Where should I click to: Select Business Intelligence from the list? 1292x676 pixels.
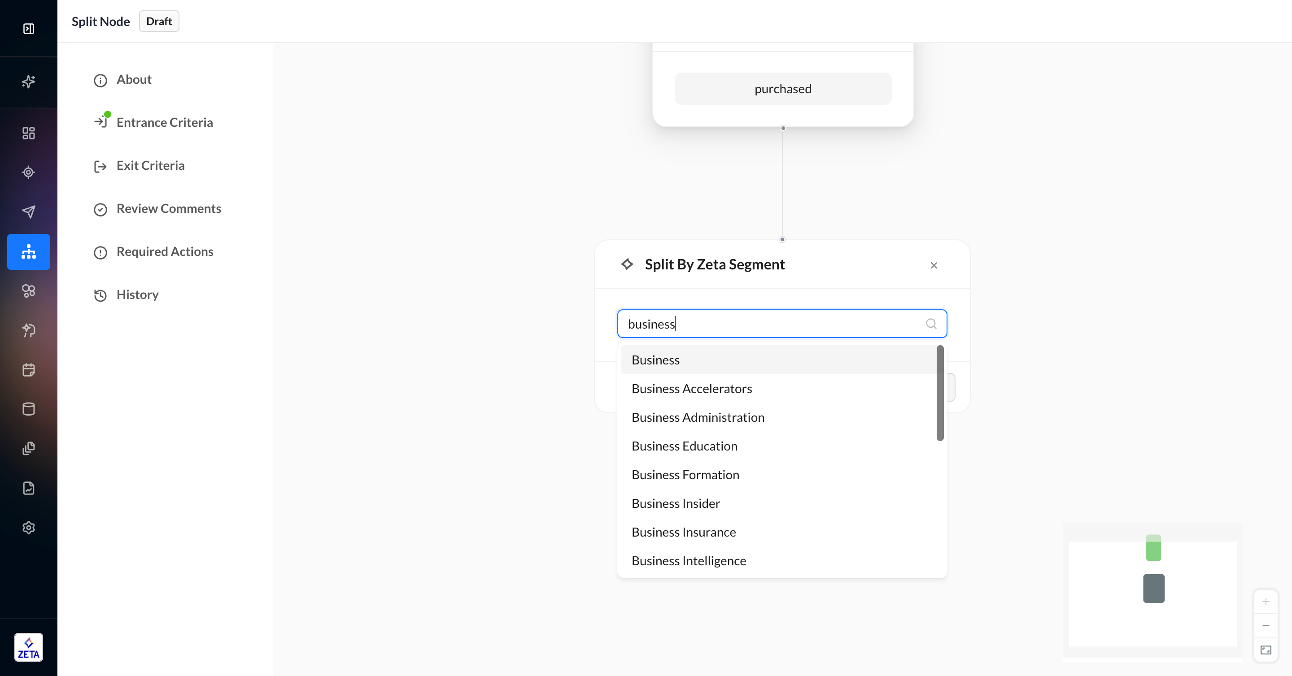(778, 560)
